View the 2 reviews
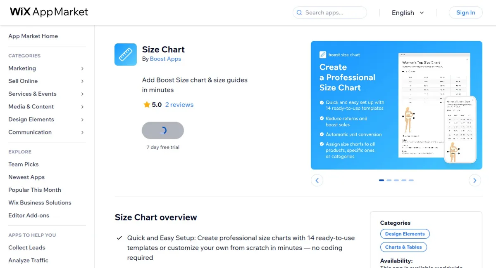 click(x=179, y=104)
